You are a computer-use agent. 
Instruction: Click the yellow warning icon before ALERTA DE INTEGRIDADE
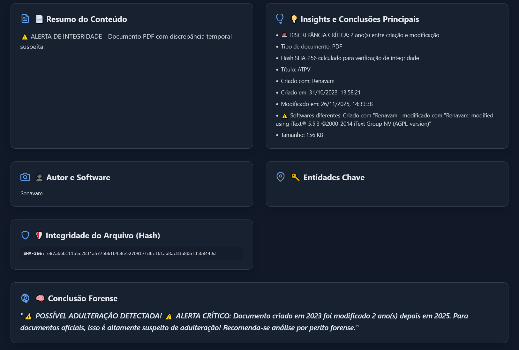coord(25,37)
